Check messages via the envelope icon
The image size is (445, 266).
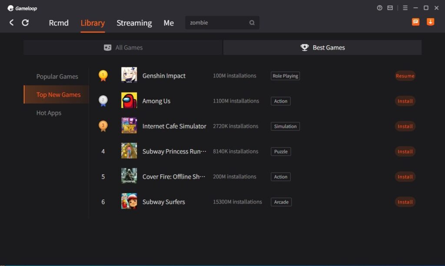tap(389, 7)
